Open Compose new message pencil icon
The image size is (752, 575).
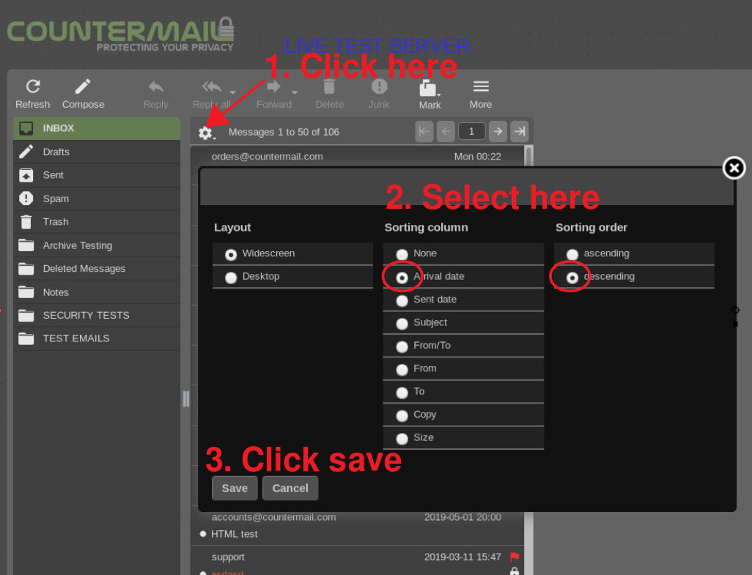pyautogui.click(x=83, y=86)
